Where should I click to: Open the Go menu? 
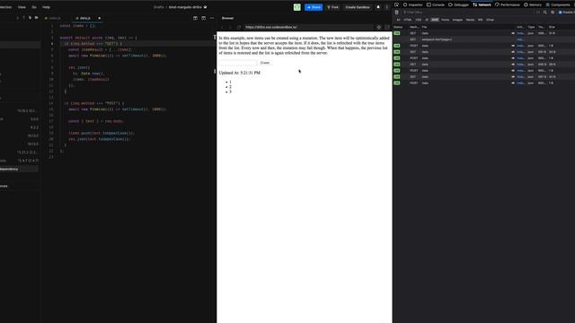pos(34,7)
